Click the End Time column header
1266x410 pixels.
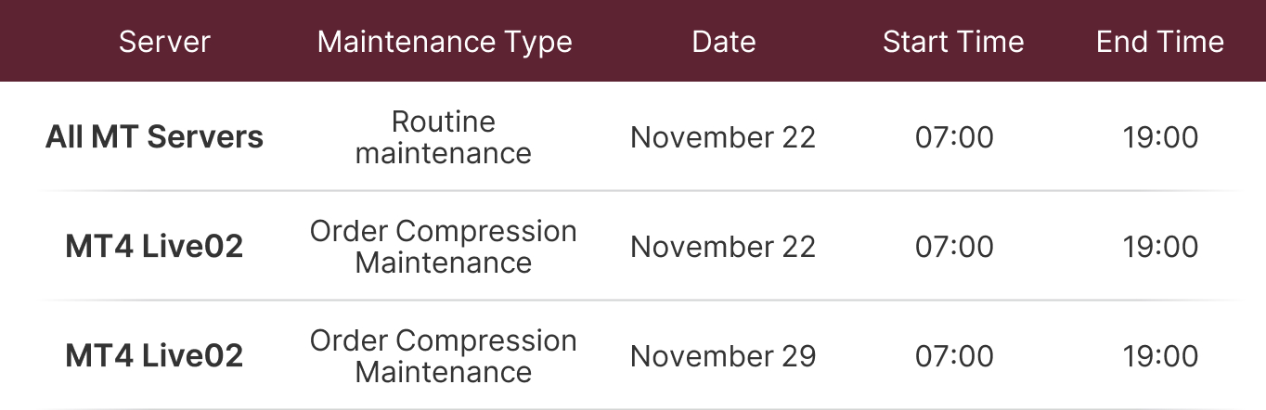[1160, 42]
